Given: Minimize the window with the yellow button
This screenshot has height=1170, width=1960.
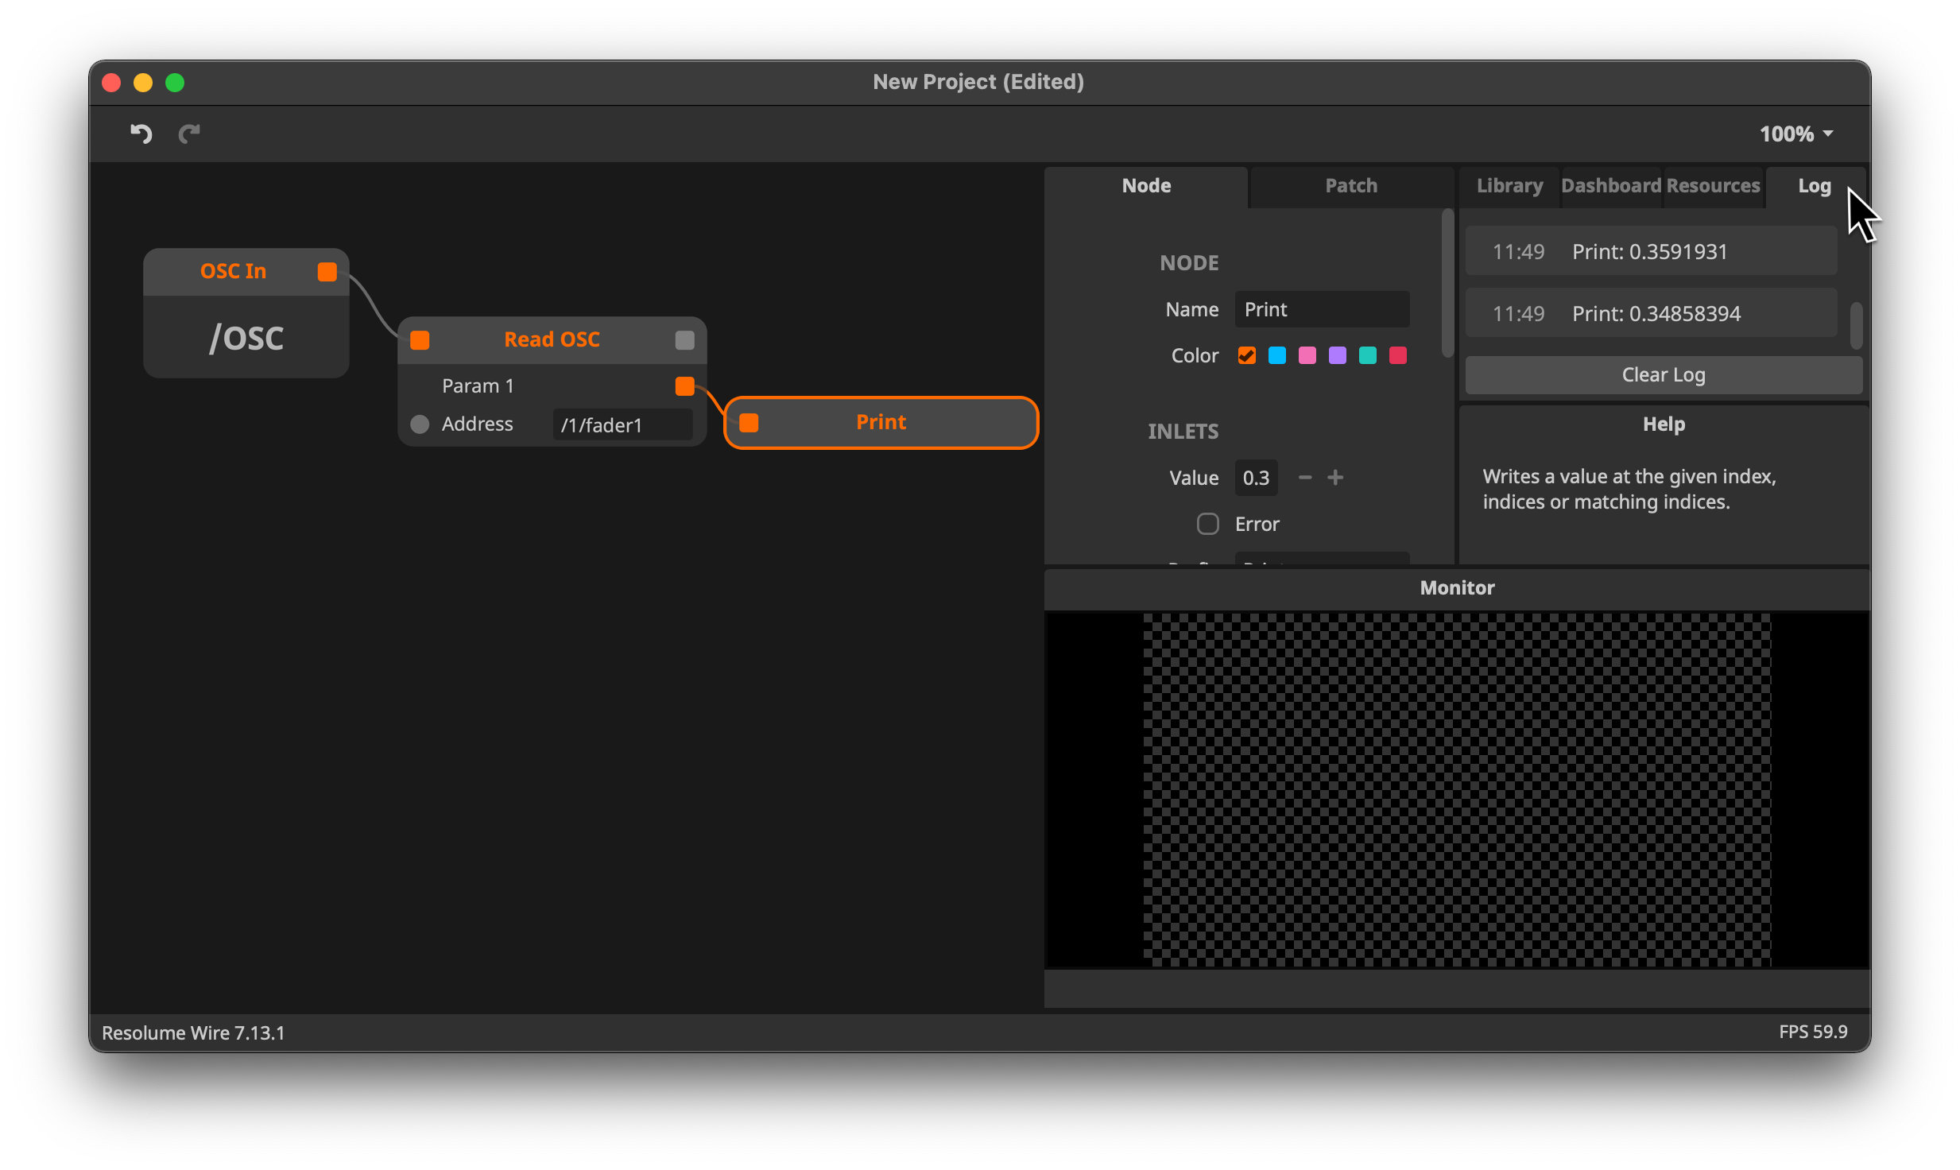Looking at the screenshot, I should (x=143, y=83).
